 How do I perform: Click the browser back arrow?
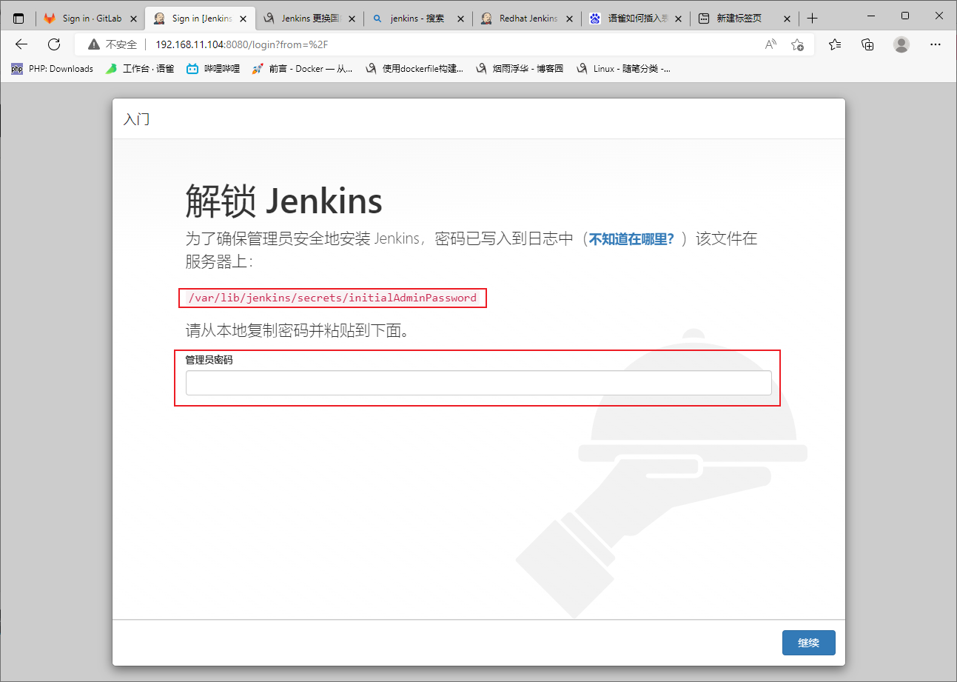tap(21, 44)
